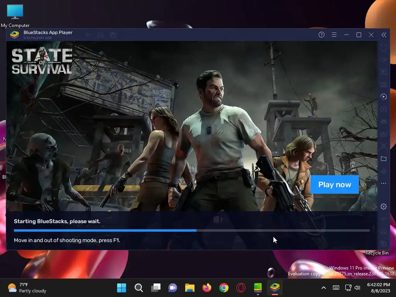Click the BlueStacks logo in title bar
Image resolution: width=396 pixels, height=297 pixels.
14,34
